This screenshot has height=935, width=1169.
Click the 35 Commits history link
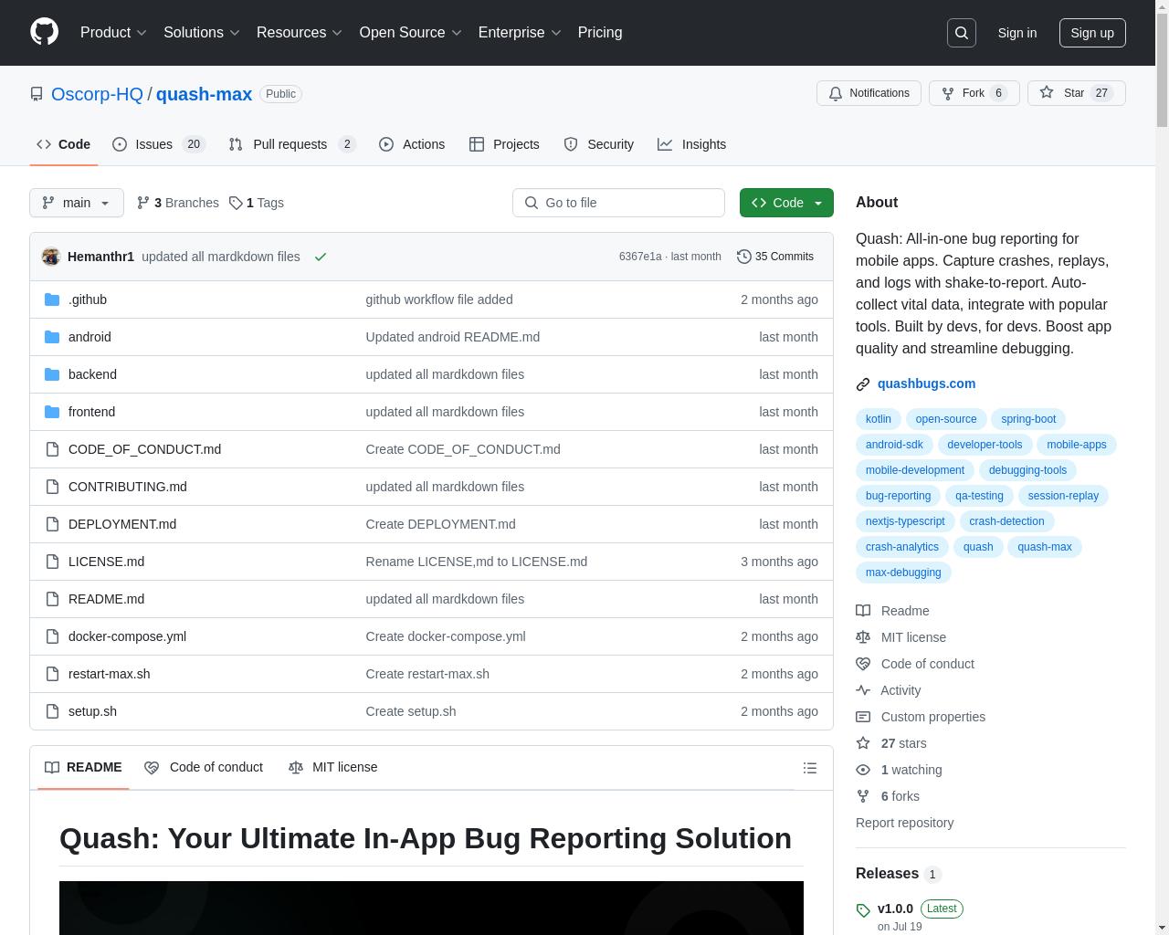pyautogui.click(x=775, y=257)
